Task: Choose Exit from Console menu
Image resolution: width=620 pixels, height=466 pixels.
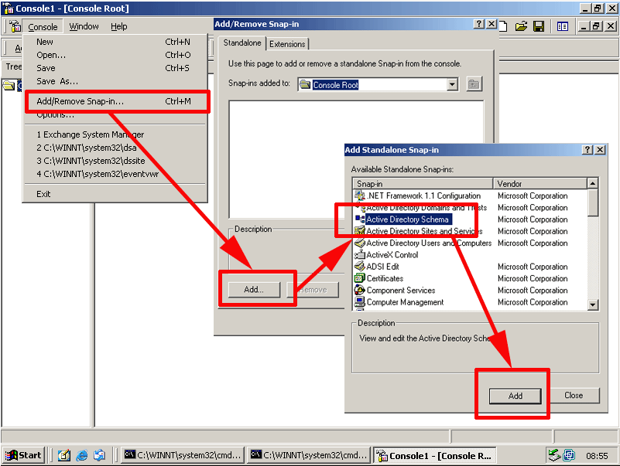Action: coord(114,194)
